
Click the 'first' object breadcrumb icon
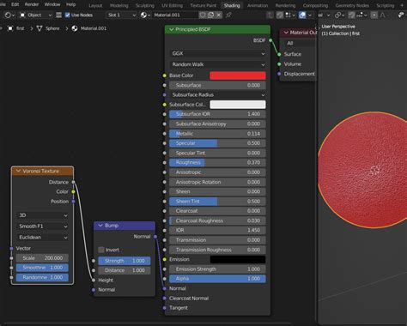(10, 28)
